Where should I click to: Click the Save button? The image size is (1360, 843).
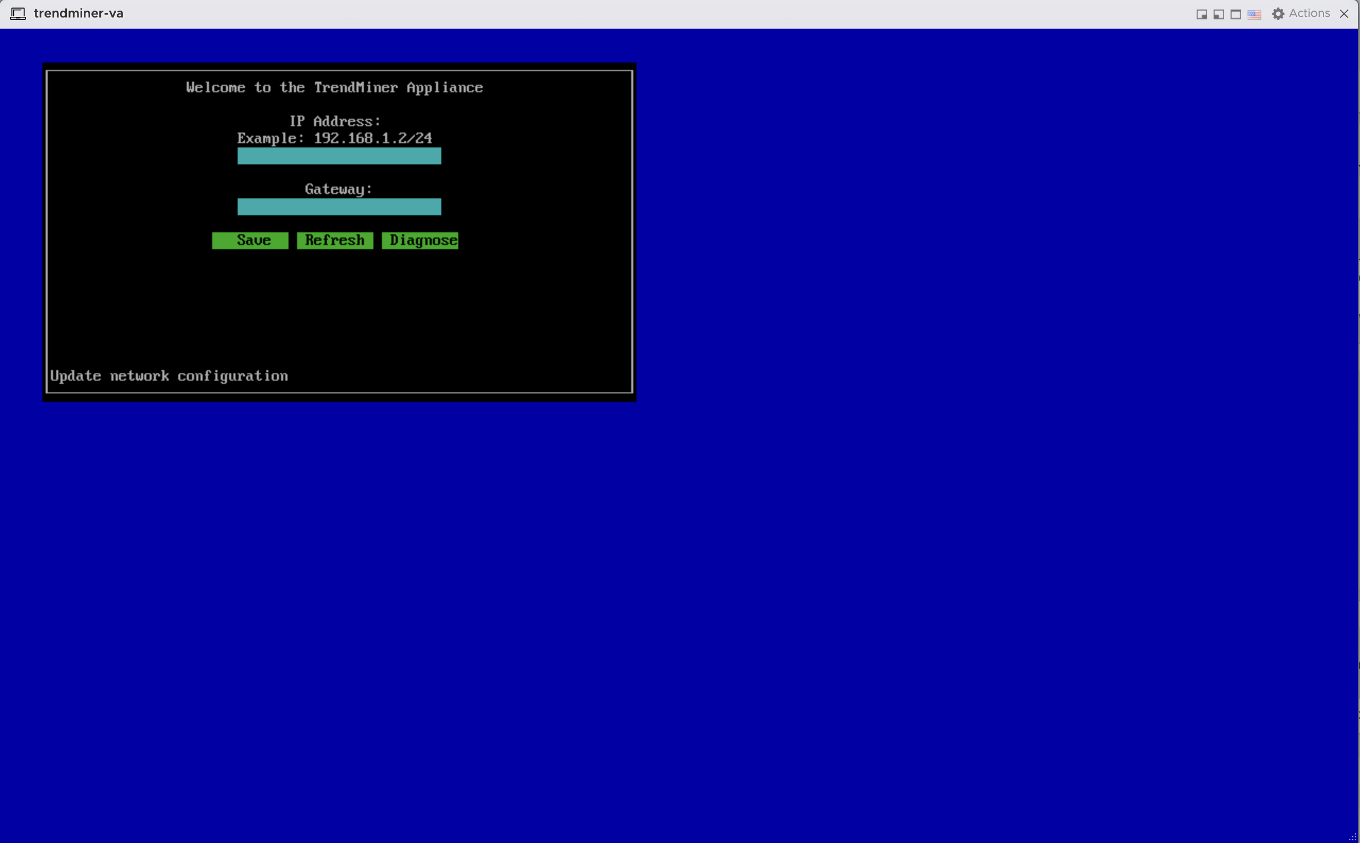pyautogui.click(x=250, y=240)
